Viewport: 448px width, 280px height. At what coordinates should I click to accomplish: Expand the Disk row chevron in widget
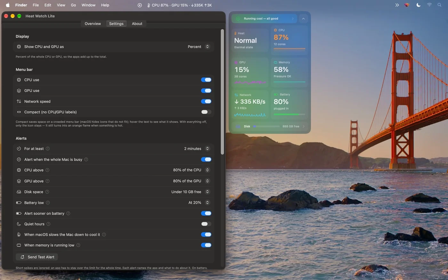tap(304, 126)
